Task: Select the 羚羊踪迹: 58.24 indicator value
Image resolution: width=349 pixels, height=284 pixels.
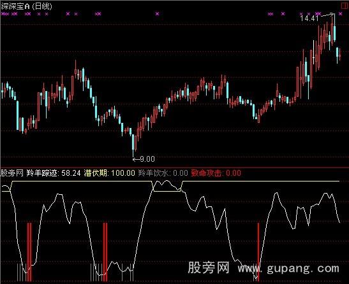Action: (x=54, y=173)
